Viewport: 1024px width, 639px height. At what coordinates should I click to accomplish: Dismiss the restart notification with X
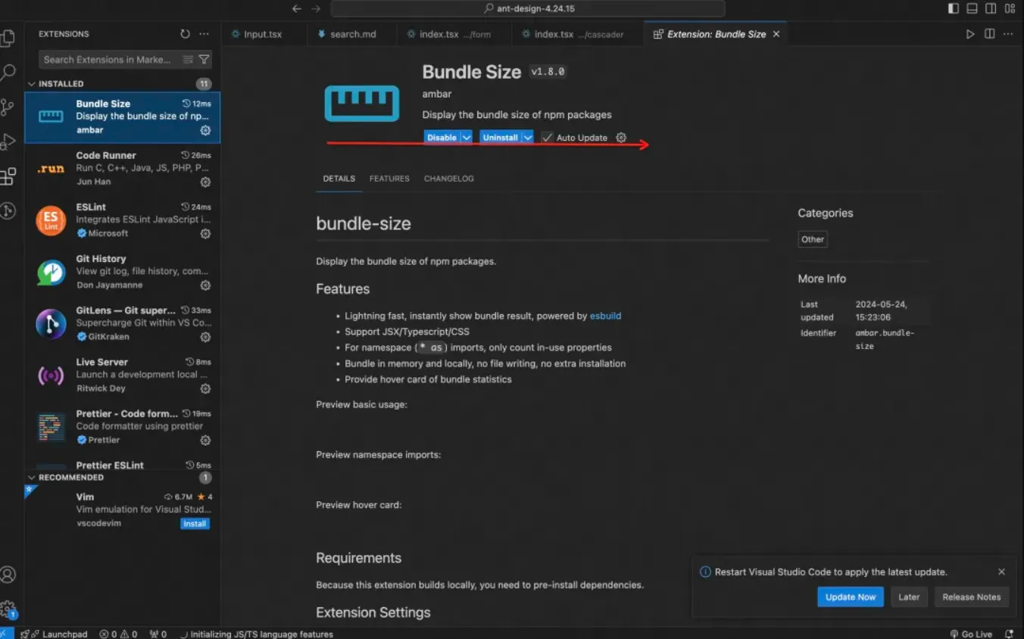pos(1001,572)
